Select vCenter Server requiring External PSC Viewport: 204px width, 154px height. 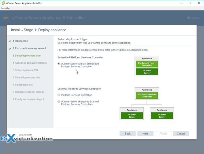click(59, 101)
